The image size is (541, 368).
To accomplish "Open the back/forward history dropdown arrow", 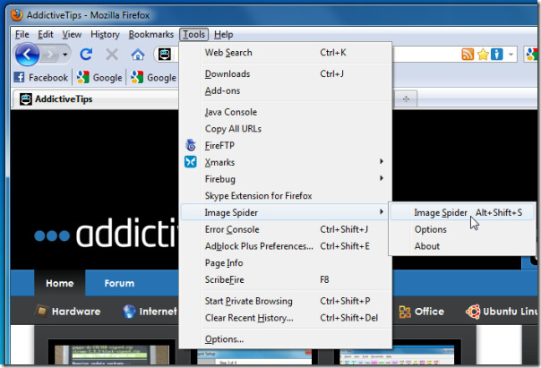I will click(64, 55).
